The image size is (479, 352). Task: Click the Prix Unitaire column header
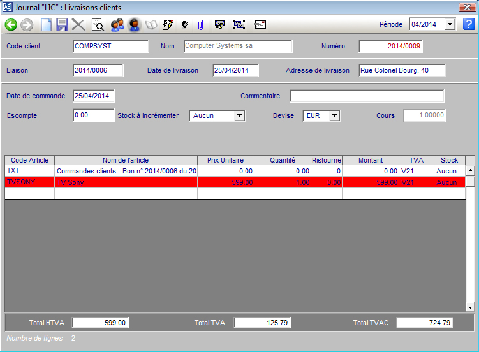[225, 160]
